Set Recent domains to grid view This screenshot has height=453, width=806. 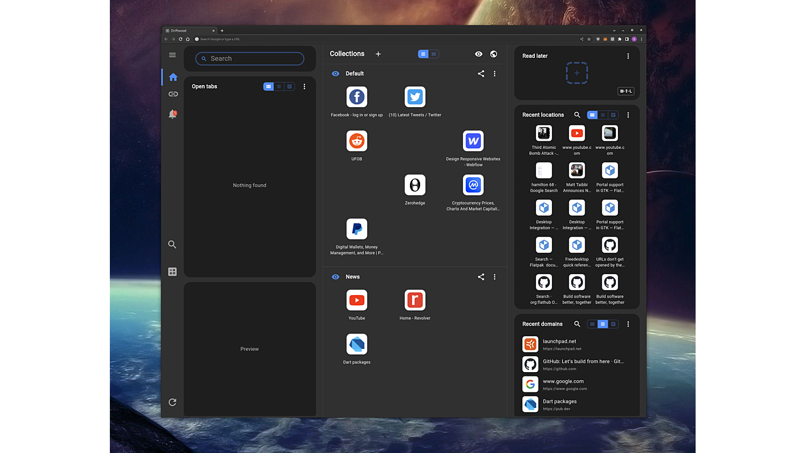point(592,324)
